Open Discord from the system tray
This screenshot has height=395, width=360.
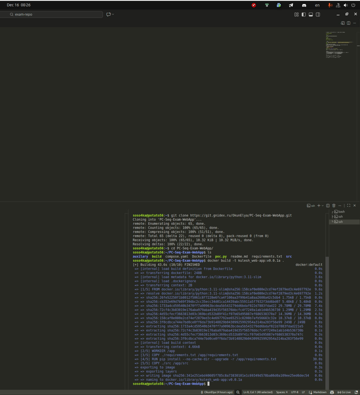(304, 5)
